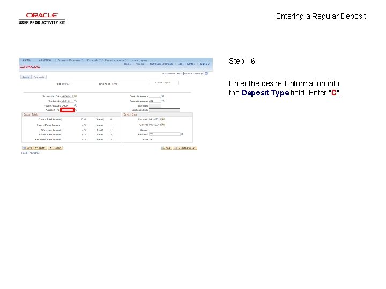The height and width of the screenshot is (289, 386).
Task: Click the Update/Display button
Action: pyautogui.click(x=185, y=148)
